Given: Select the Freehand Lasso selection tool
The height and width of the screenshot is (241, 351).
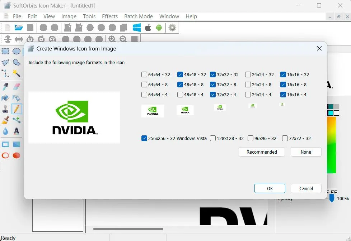Looking at the screenshot, I should [17, 62].
